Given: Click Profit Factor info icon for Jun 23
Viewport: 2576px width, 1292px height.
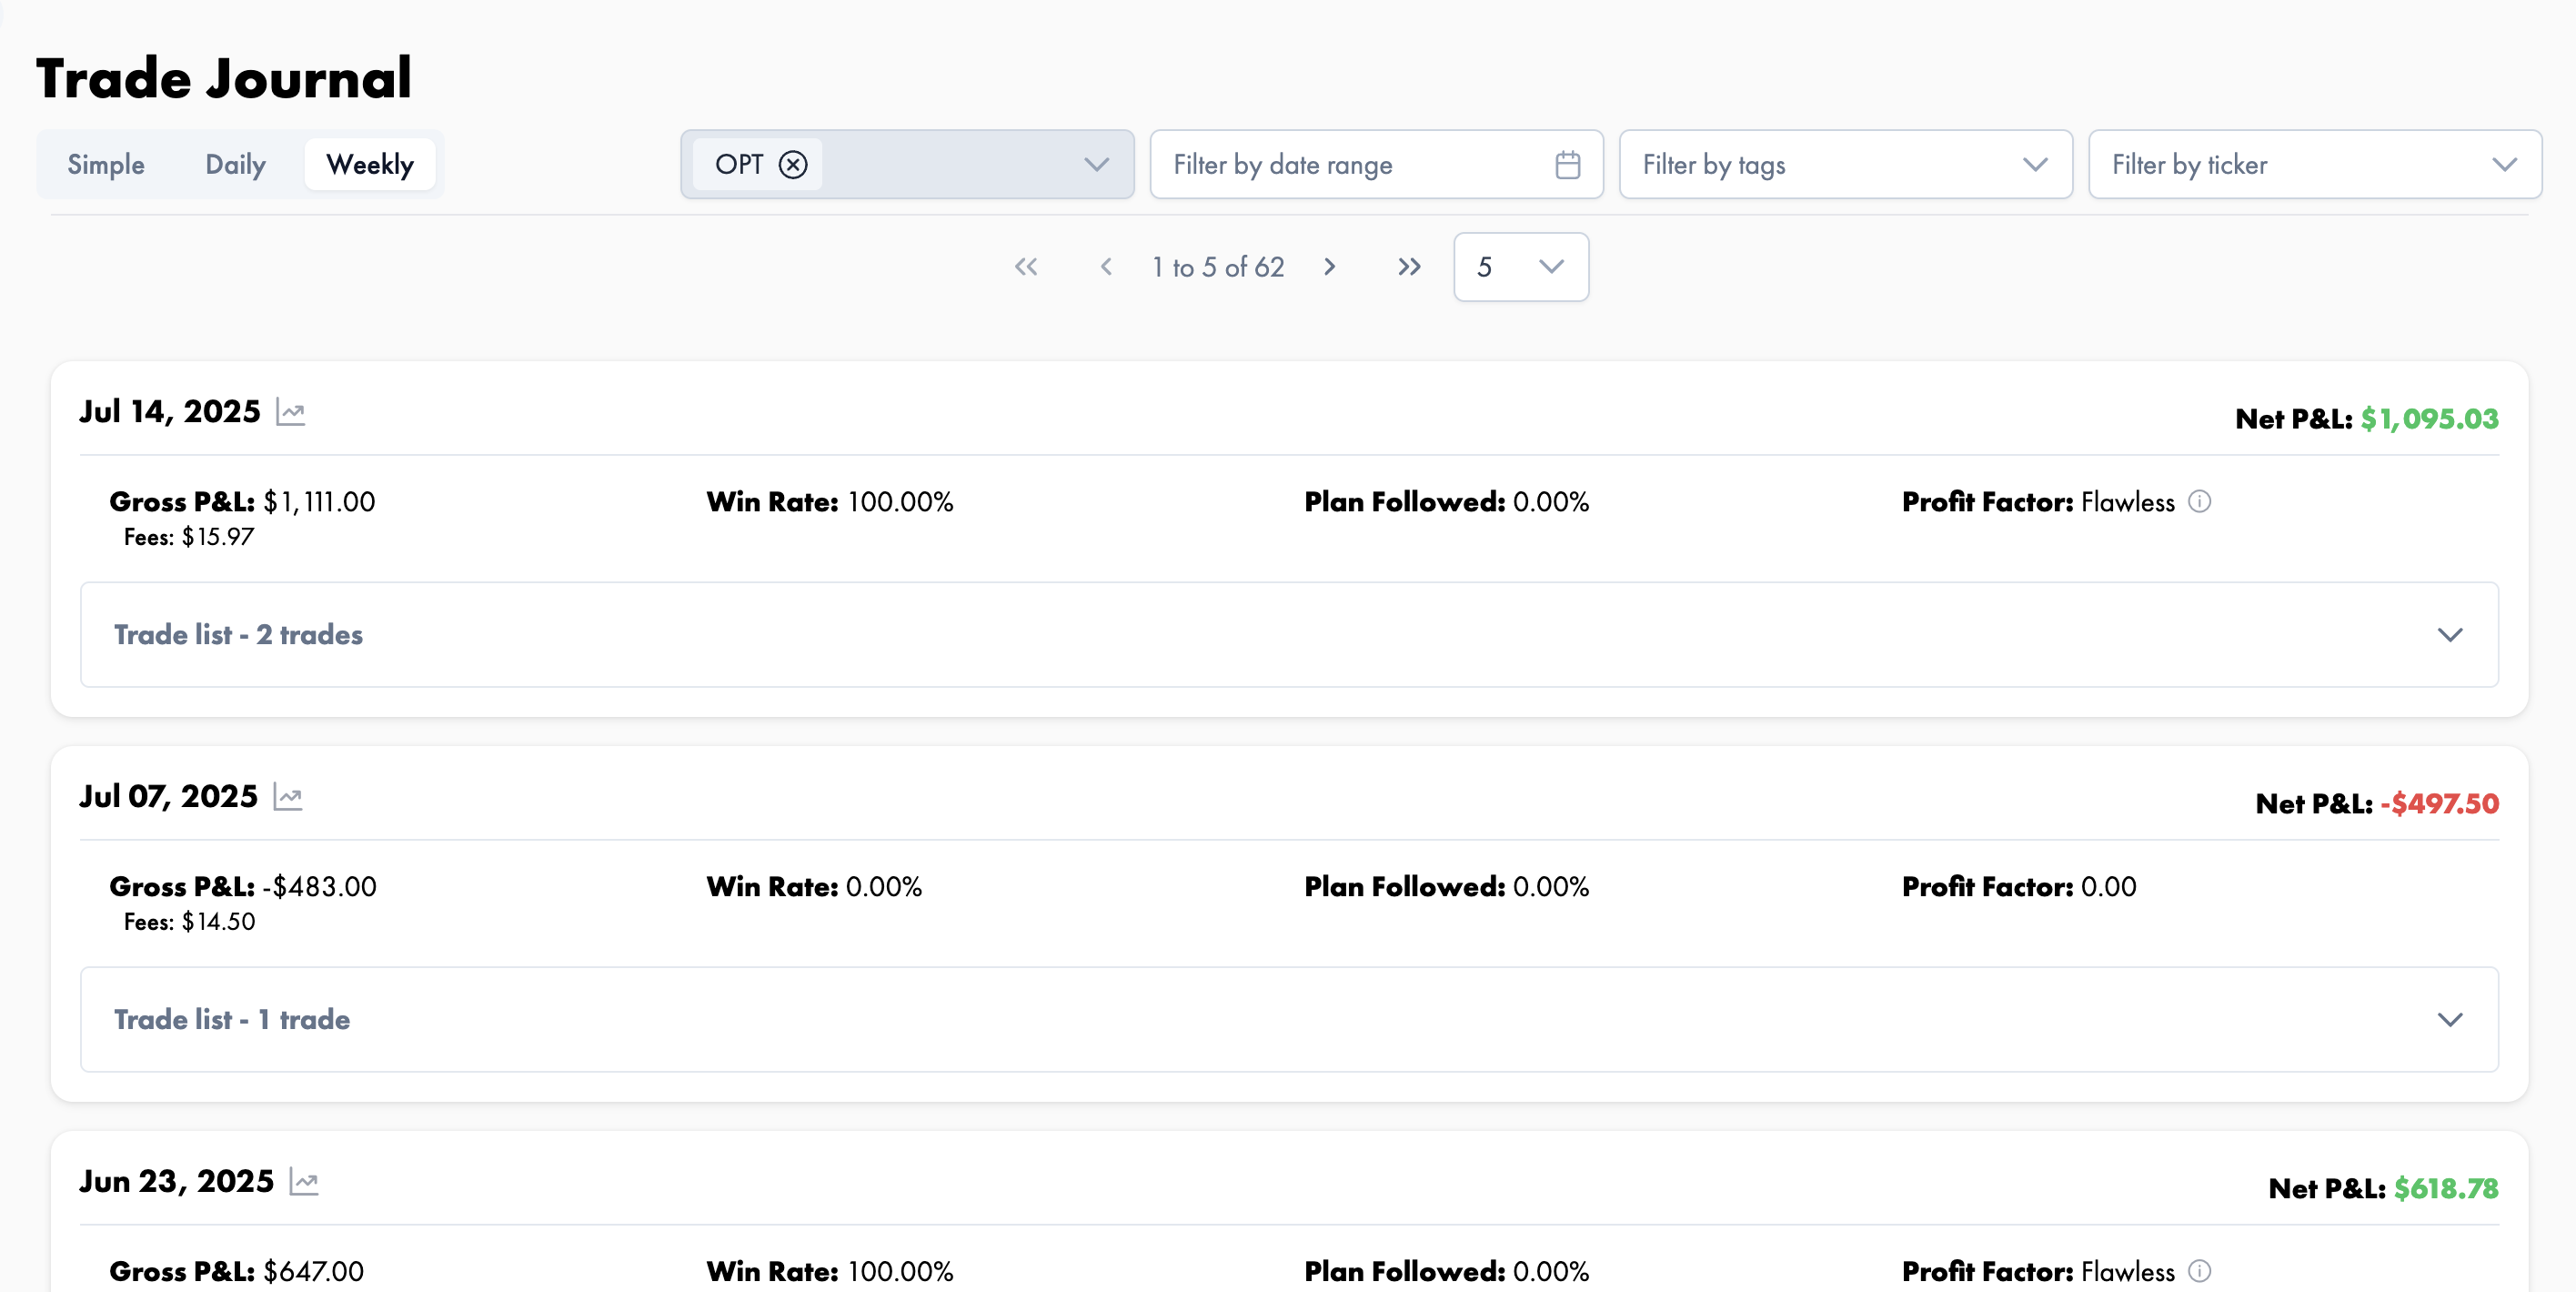Looking at the screenshot, I should pos(2199,1270).
